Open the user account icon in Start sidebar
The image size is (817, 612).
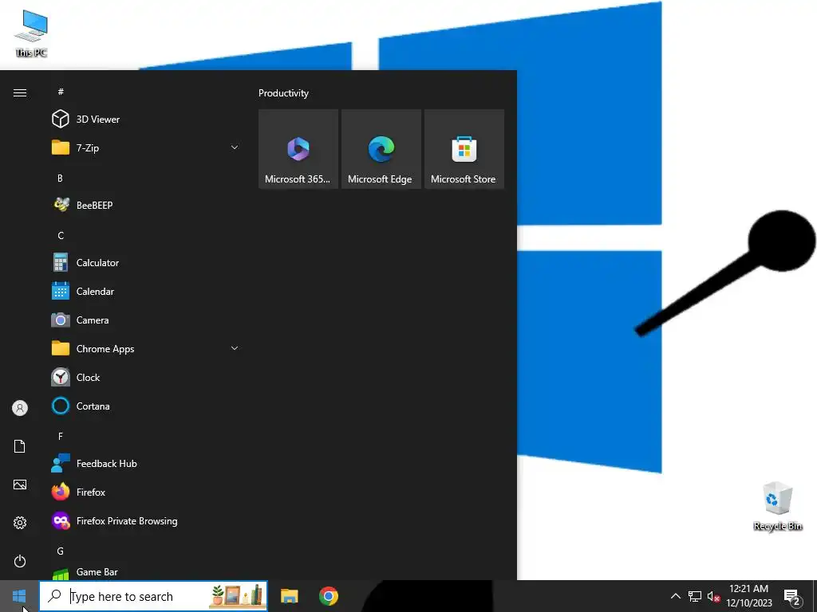coord(20,408)
